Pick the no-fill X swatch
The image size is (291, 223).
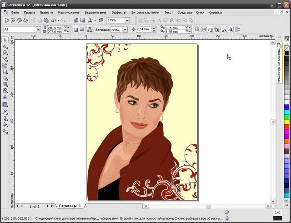tap(287, 48)
